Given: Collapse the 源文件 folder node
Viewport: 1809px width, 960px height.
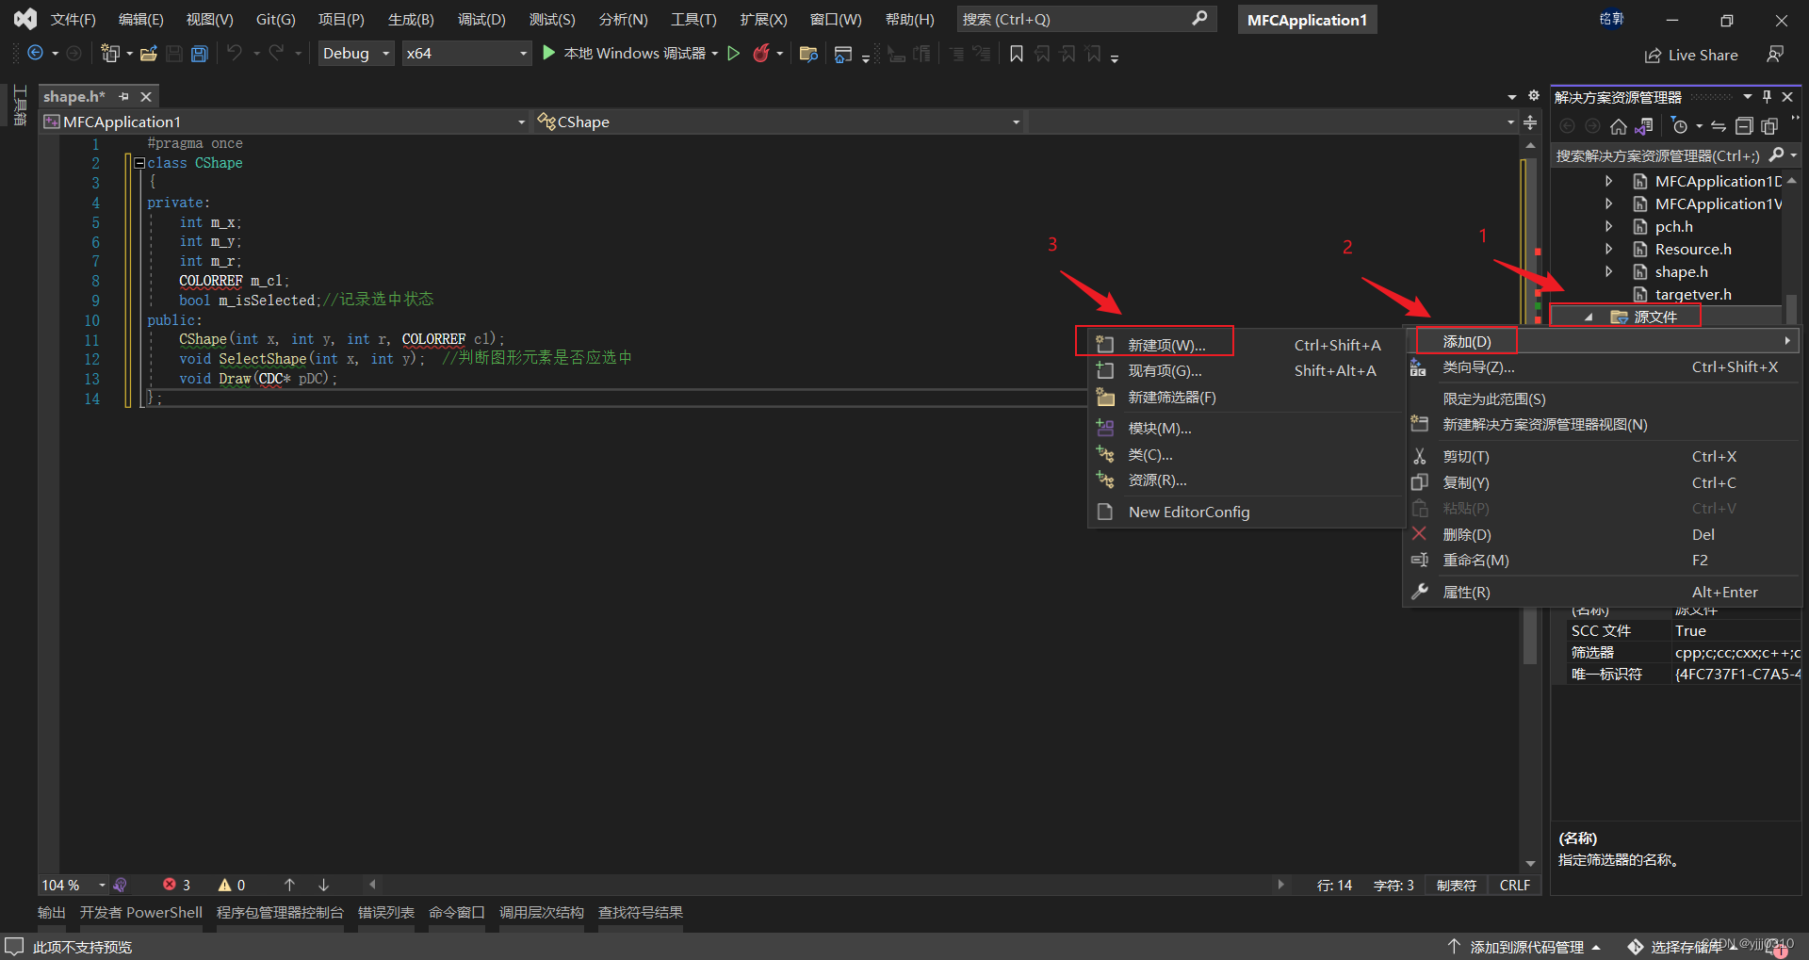Looking at the screenshot, I should point(1589,317).
